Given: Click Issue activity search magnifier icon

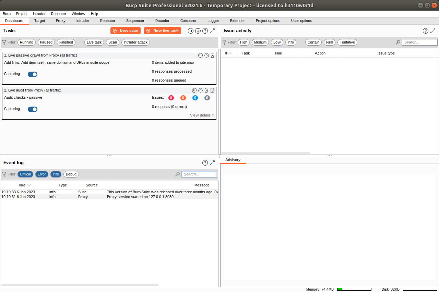Looking at the screenshot, I should (398, 42).
